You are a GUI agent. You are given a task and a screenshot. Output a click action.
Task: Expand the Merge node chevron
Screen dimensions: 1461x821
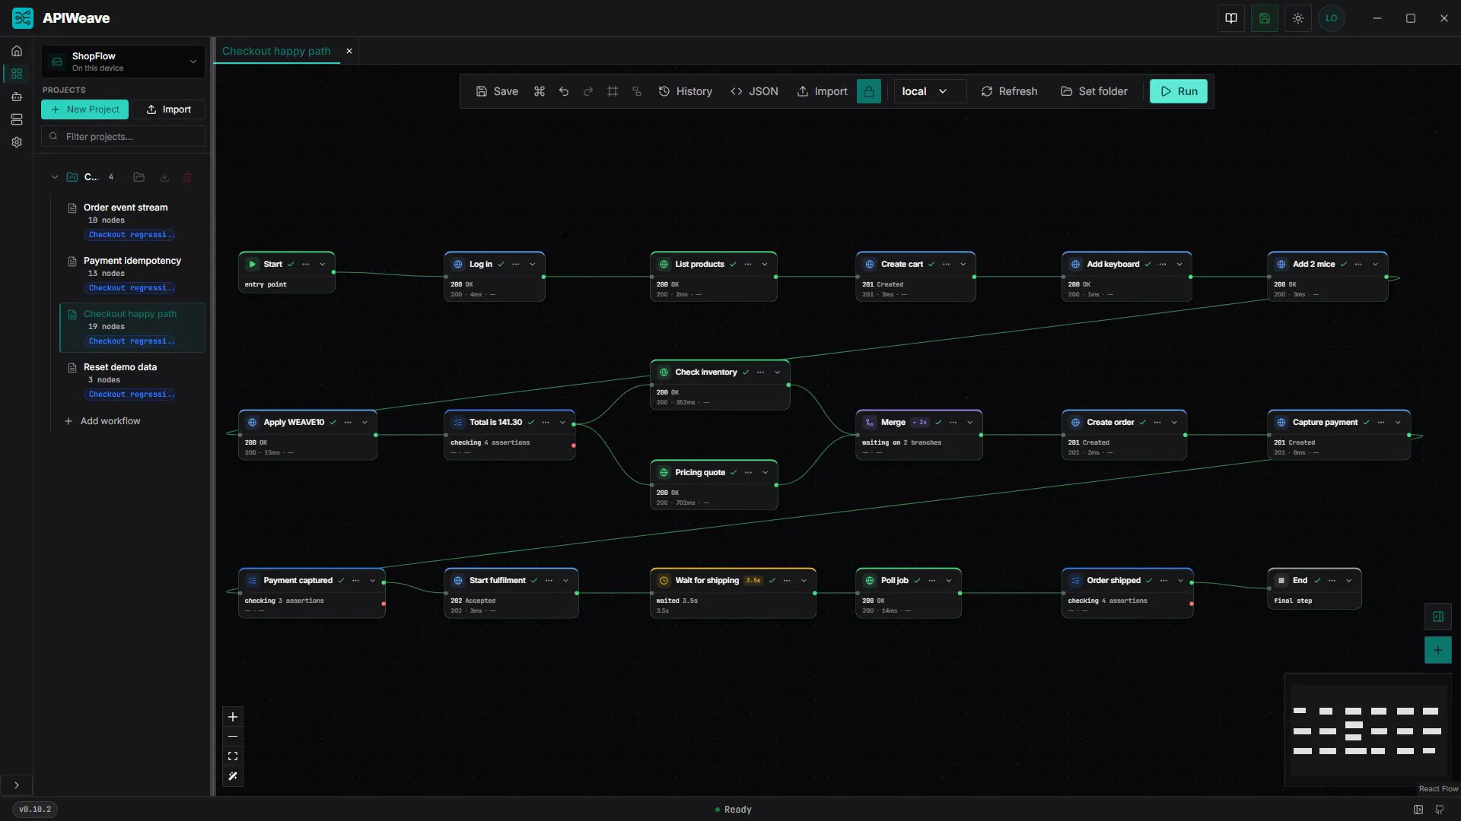click(x=970, y=423)
